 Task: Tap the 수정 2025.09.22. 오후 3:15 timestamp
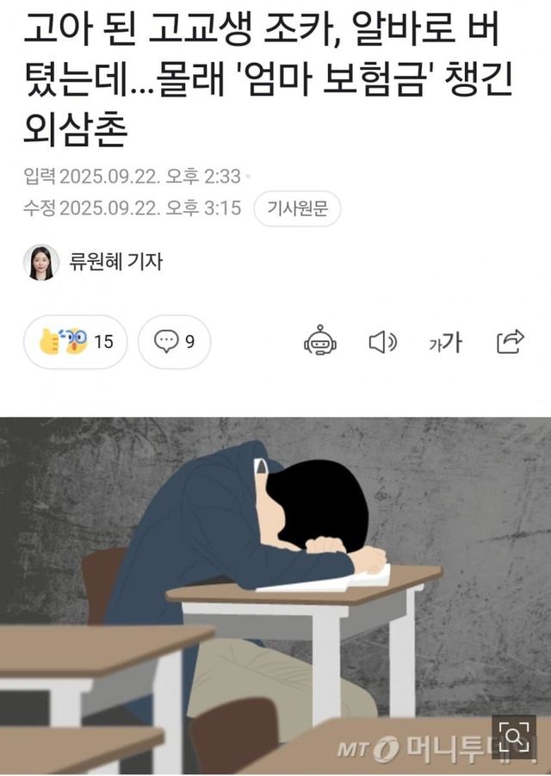(132, 208)
